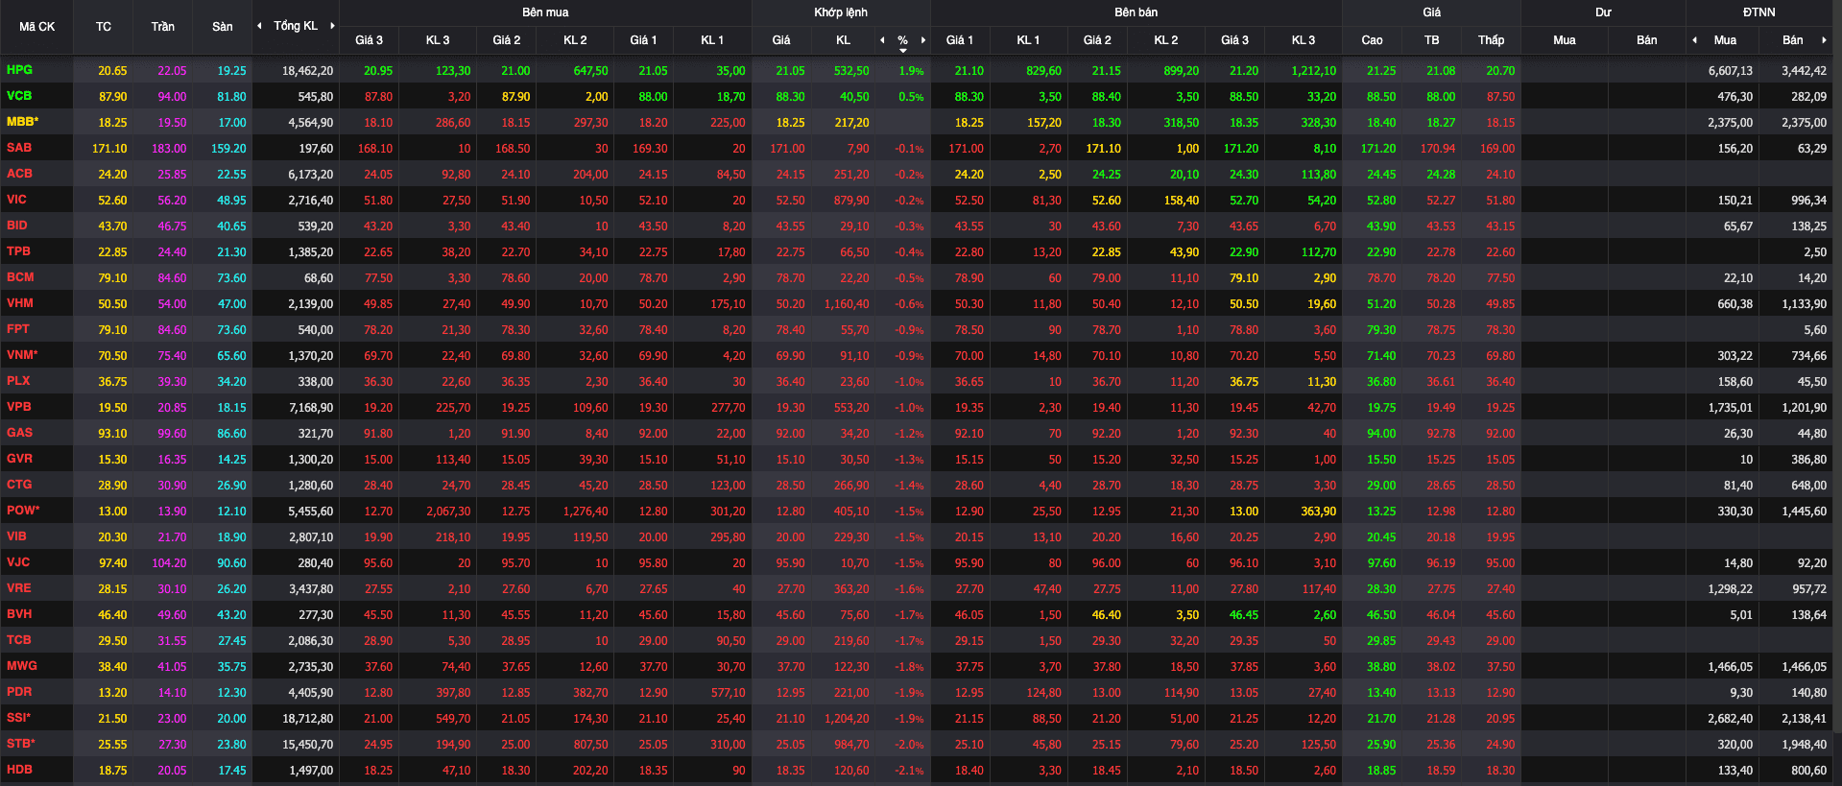Select the TCB ticker
1842x786 pixels.
(19, 640)
